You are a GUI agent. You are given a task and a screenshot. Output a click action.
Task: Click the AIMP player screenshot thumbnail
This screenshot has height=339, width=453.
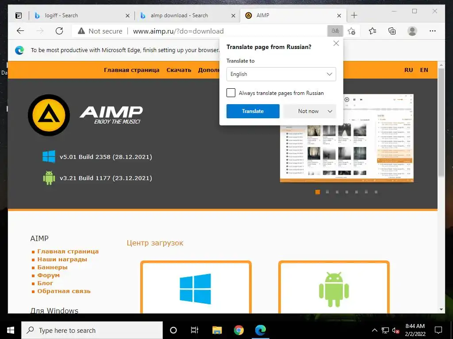pos(347,138)
